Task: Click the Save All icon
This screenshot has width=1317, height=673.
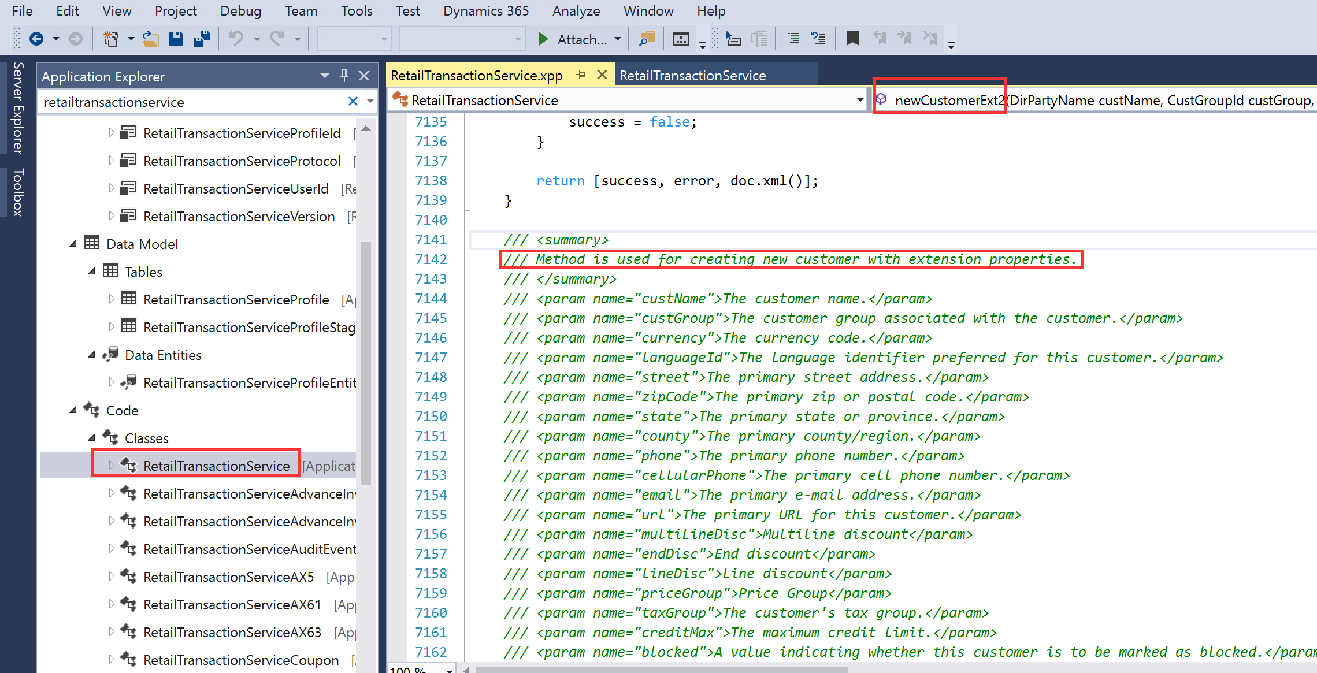Action: (x=202, y=39)
